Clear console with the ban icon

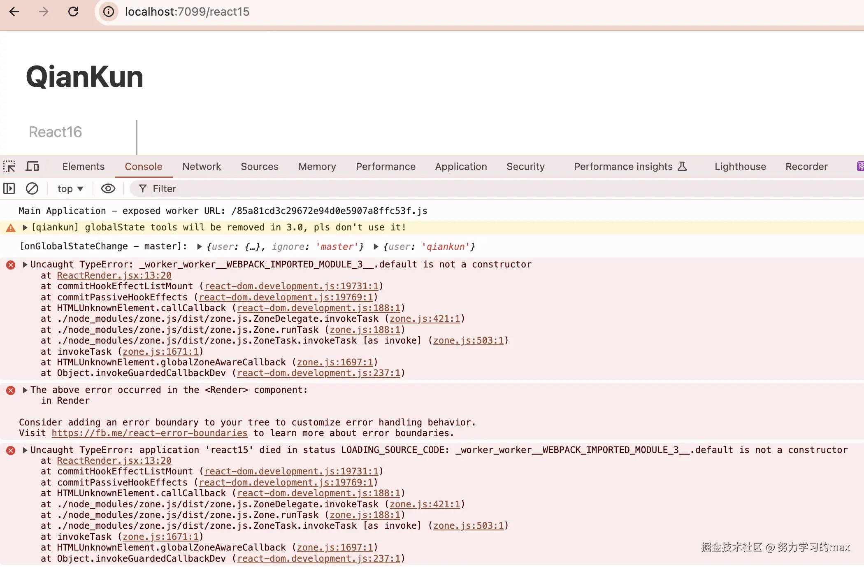click(32, 189)
